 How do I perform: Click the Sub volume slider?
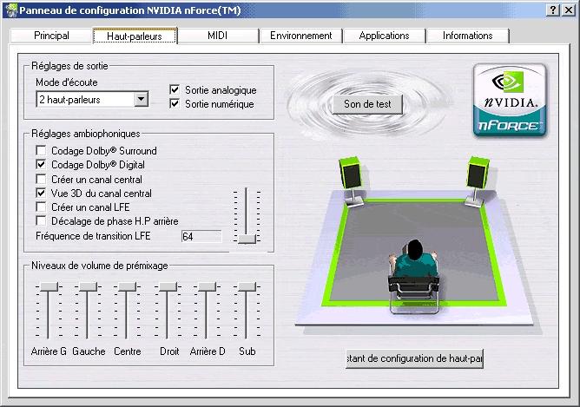coord(247,286)
